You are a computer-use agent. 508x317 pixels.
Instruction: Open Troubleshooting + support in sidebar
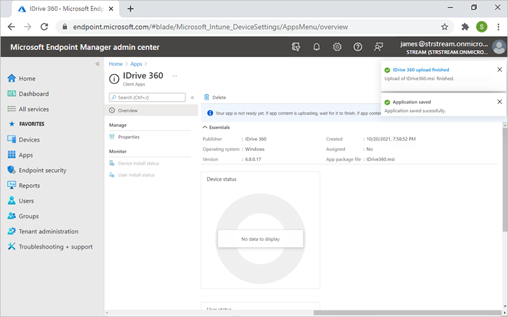coord(55,247)
